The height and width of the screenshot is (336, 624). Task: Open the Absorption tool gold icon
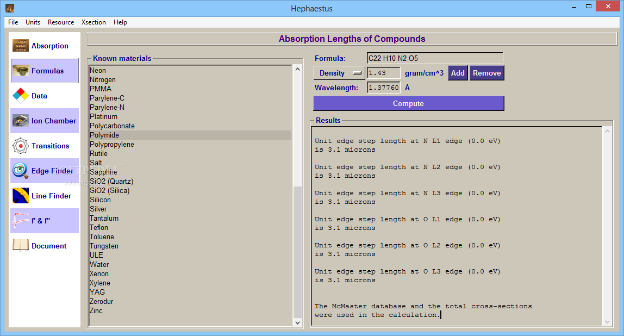coord(20,45)
